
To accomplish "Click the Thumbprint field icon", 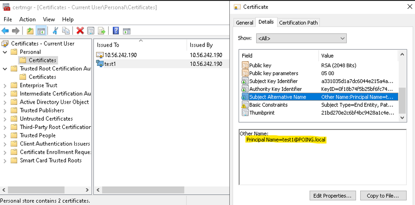I will pos(245,113).
